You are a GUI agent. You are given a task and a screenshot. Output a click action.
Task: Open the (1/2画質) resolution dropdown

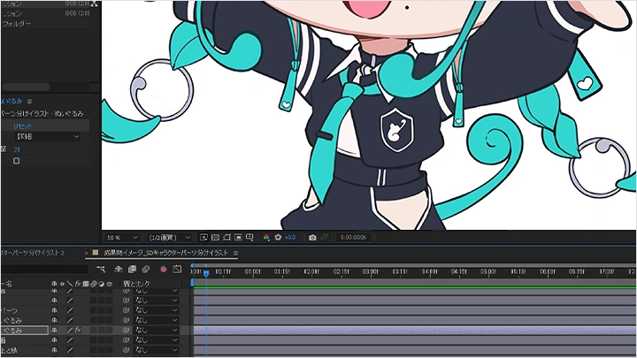[x=169, y=238]
